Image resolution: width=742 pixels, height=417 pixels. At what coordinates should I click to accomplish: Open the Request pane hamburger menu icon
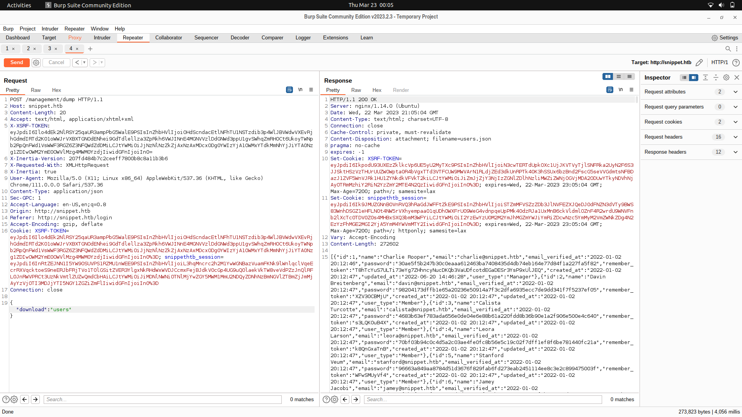pos(311,90)
